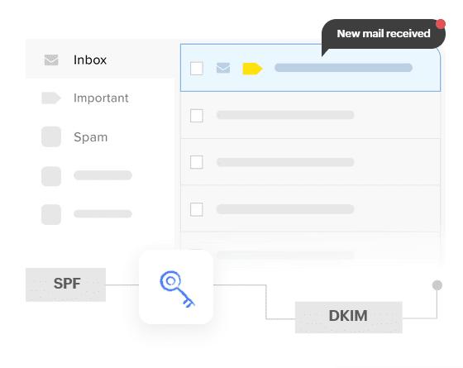
Task: Click the DKIM label box
Action: [x=349, y=318]
